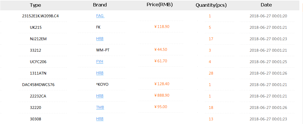Viewport: 303px width, 124px height.
Task: Open the TMB brand link
Action: click(100, 108)
